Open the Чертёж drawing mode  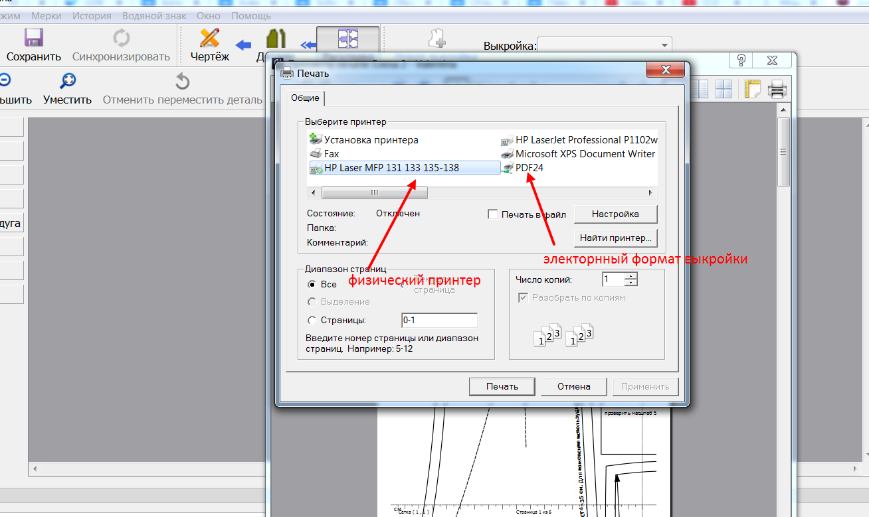tap(209, 38)
